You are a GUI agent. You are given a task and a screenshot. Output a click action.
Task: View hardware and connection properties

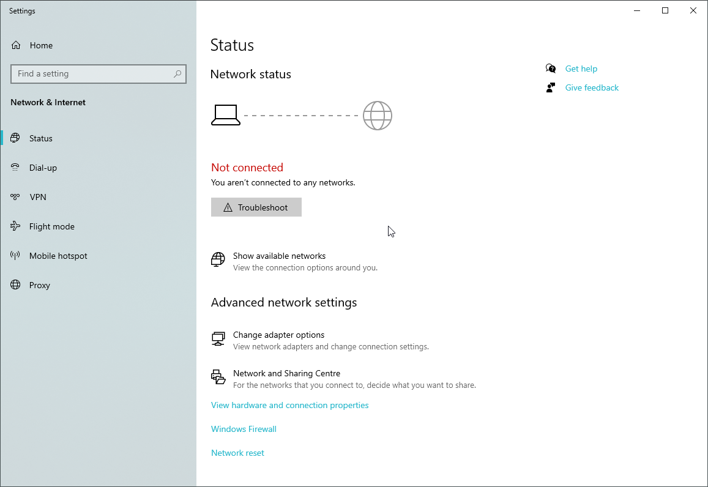[x=289, y=404]
